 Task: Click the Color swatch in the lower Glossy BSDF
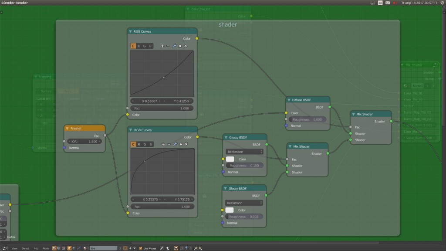pos(230,210)
